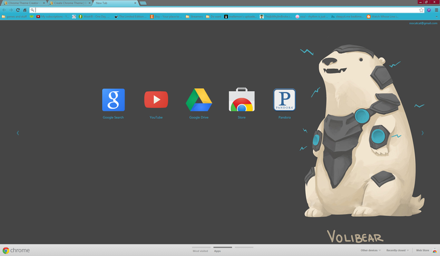Open the Woot One Day bookmark
This screenshot has width=440, height=256.
94,16
